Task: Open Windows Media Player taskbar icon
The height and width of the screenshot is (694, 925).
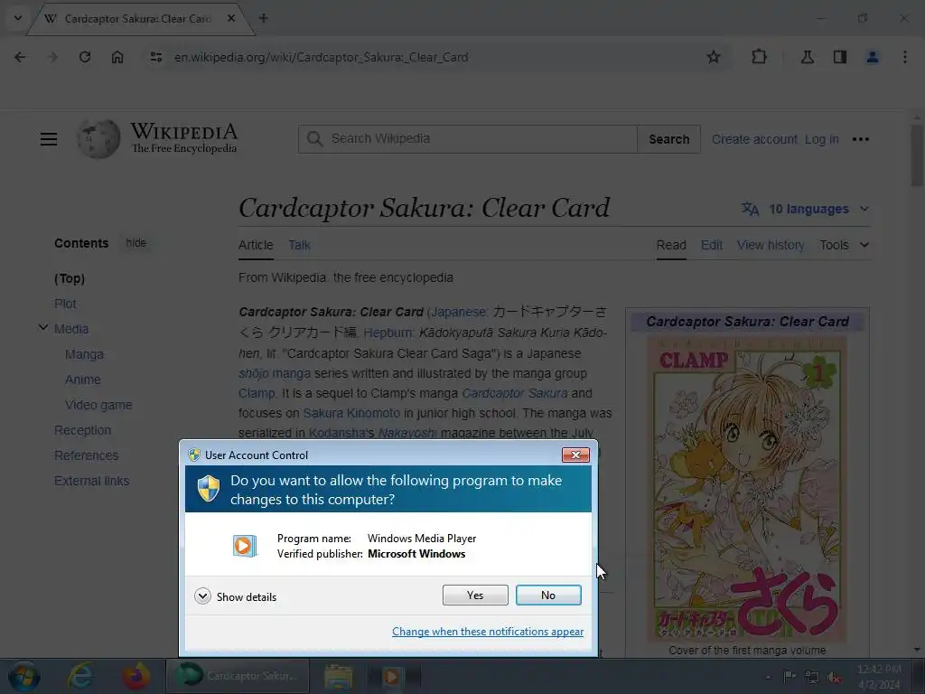Action: click(x=392, y=676)
